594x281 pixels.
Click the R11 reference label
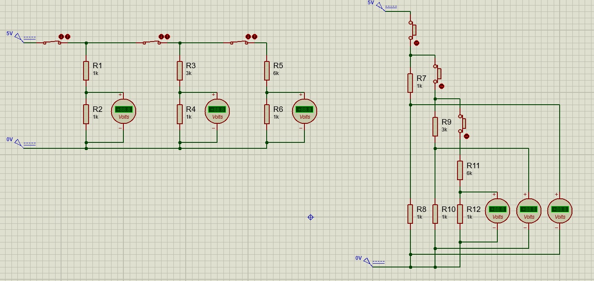pos(474,166)
